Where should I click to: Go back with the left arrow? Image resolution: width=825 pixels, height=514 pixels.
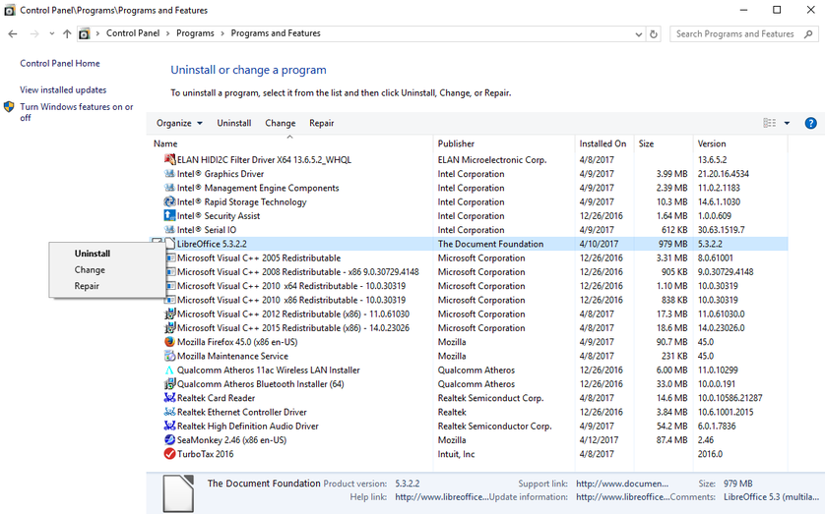point(13,34)
